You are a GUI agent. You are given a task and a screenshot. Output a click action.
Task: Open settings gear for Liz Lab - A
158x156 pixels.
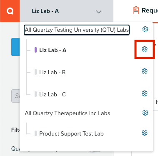145,49
